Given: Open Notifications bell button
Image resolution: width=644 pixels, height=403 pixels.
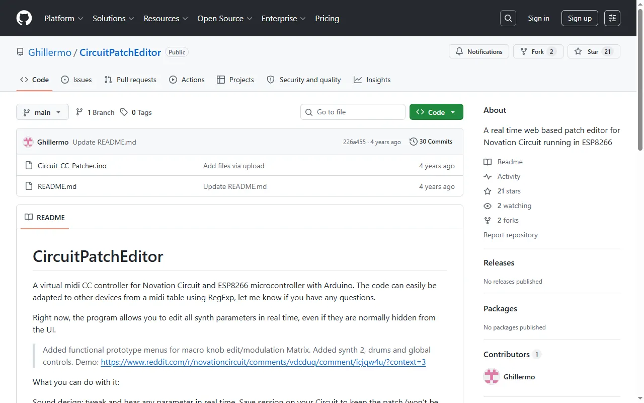Looking at the screenshot, I should click(479, 52).
